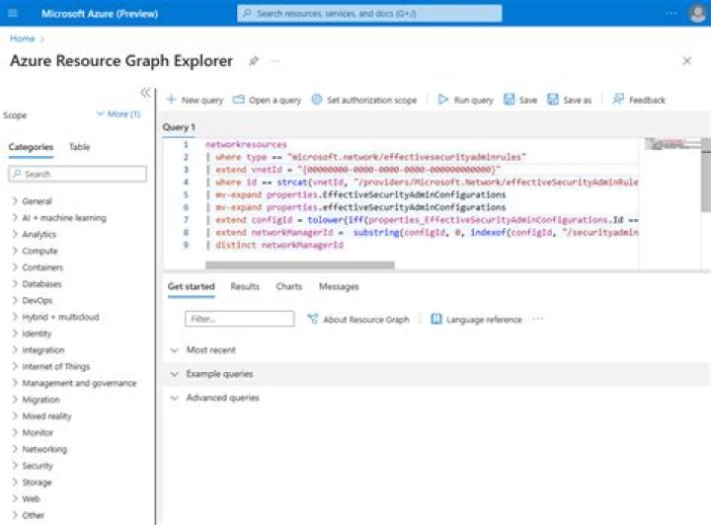Select the Query 1 tab

179,127
